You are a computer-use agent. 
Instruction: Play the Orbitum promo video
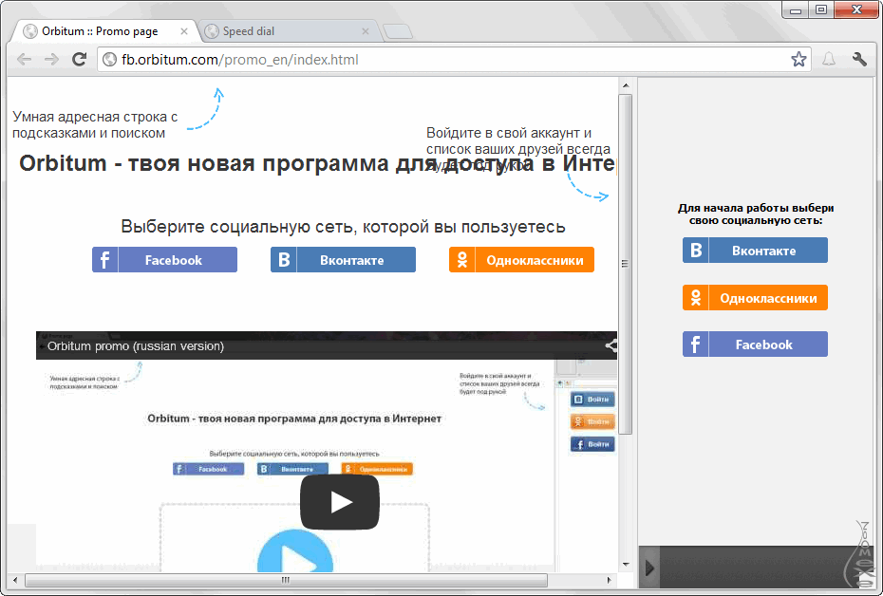coord(340,502)
